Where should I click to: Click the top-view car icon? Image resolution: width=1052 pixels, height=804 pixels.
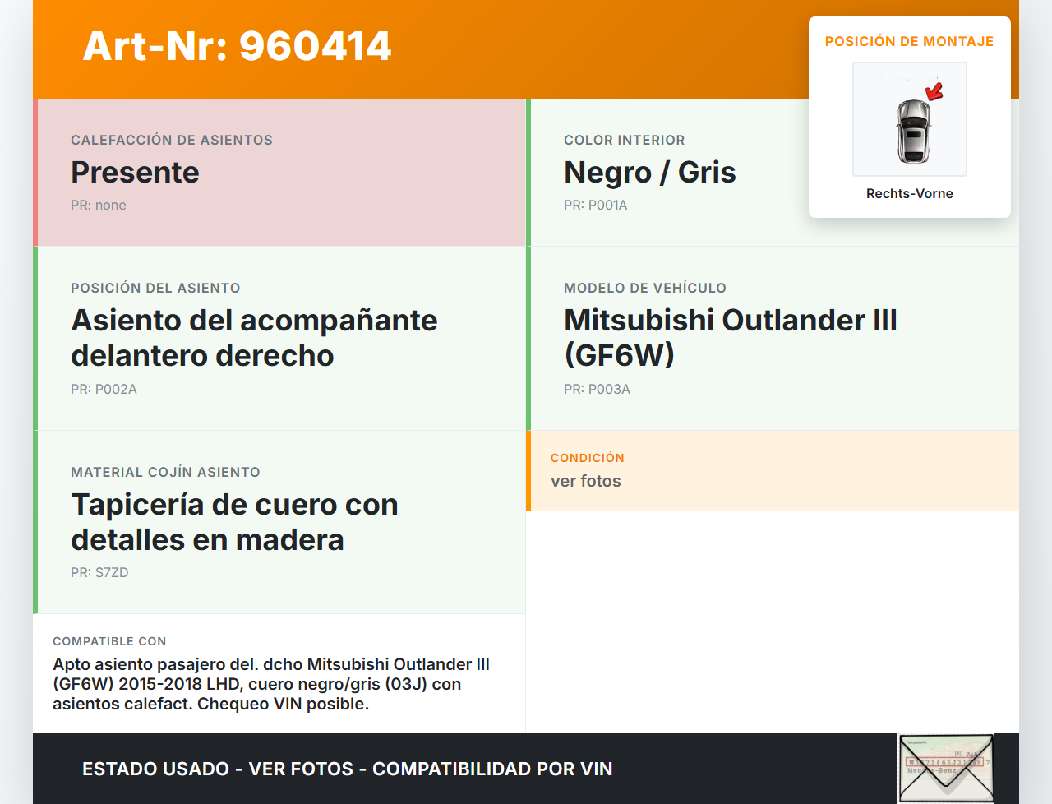coord(911,132)
